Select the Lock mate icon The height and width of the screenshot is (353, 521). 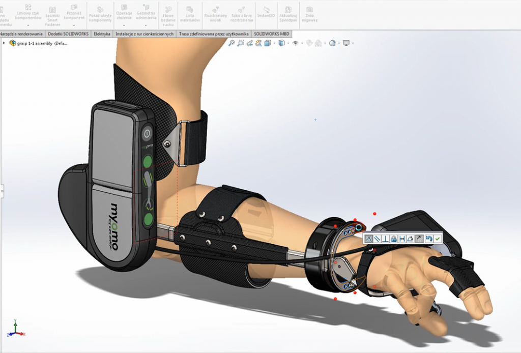(394, 239)
